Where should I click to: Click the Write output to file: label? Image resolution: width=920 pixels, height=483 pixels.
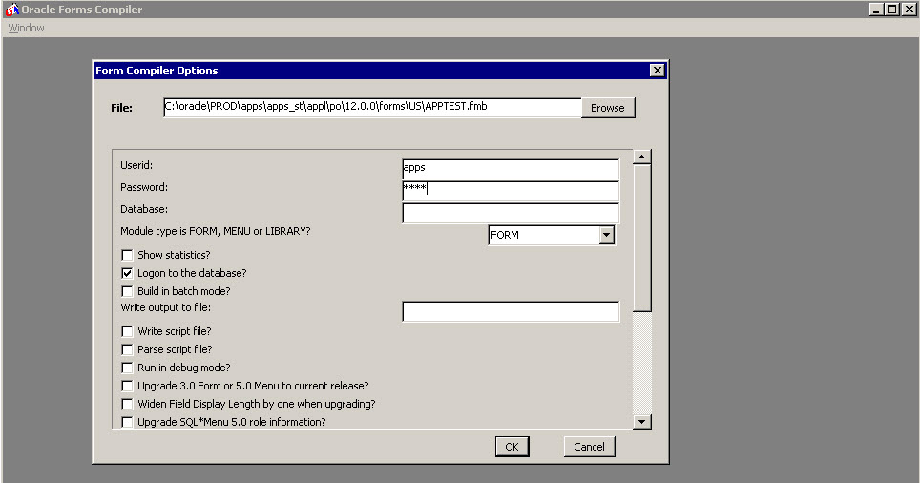tap(165, 307)
